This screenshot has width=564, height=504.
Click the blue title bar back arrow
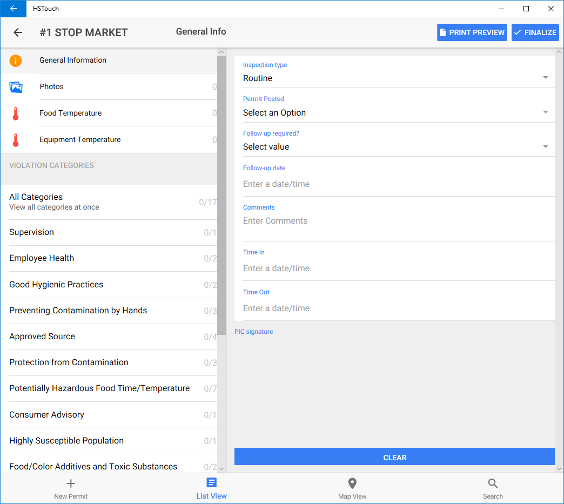coord(14,9)
